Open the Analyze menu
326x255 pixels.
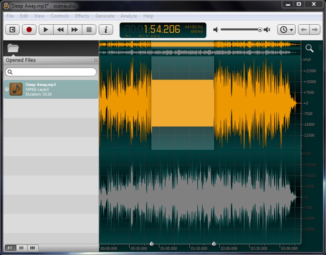(129, 16)
